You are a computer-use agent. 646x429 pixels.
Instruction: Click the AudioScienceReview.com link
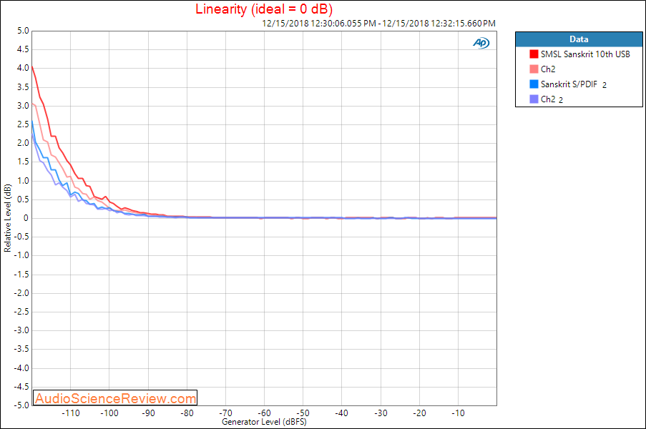click(x=115, y=398)
